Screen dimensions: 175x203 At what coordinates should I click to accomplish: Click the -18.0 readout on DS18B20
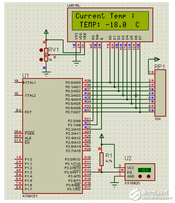click(144, 170)
